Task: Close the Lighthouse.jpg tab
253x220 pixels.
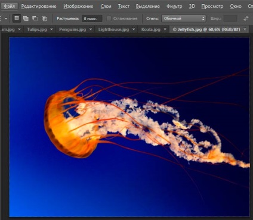Action: click(134, 29)
